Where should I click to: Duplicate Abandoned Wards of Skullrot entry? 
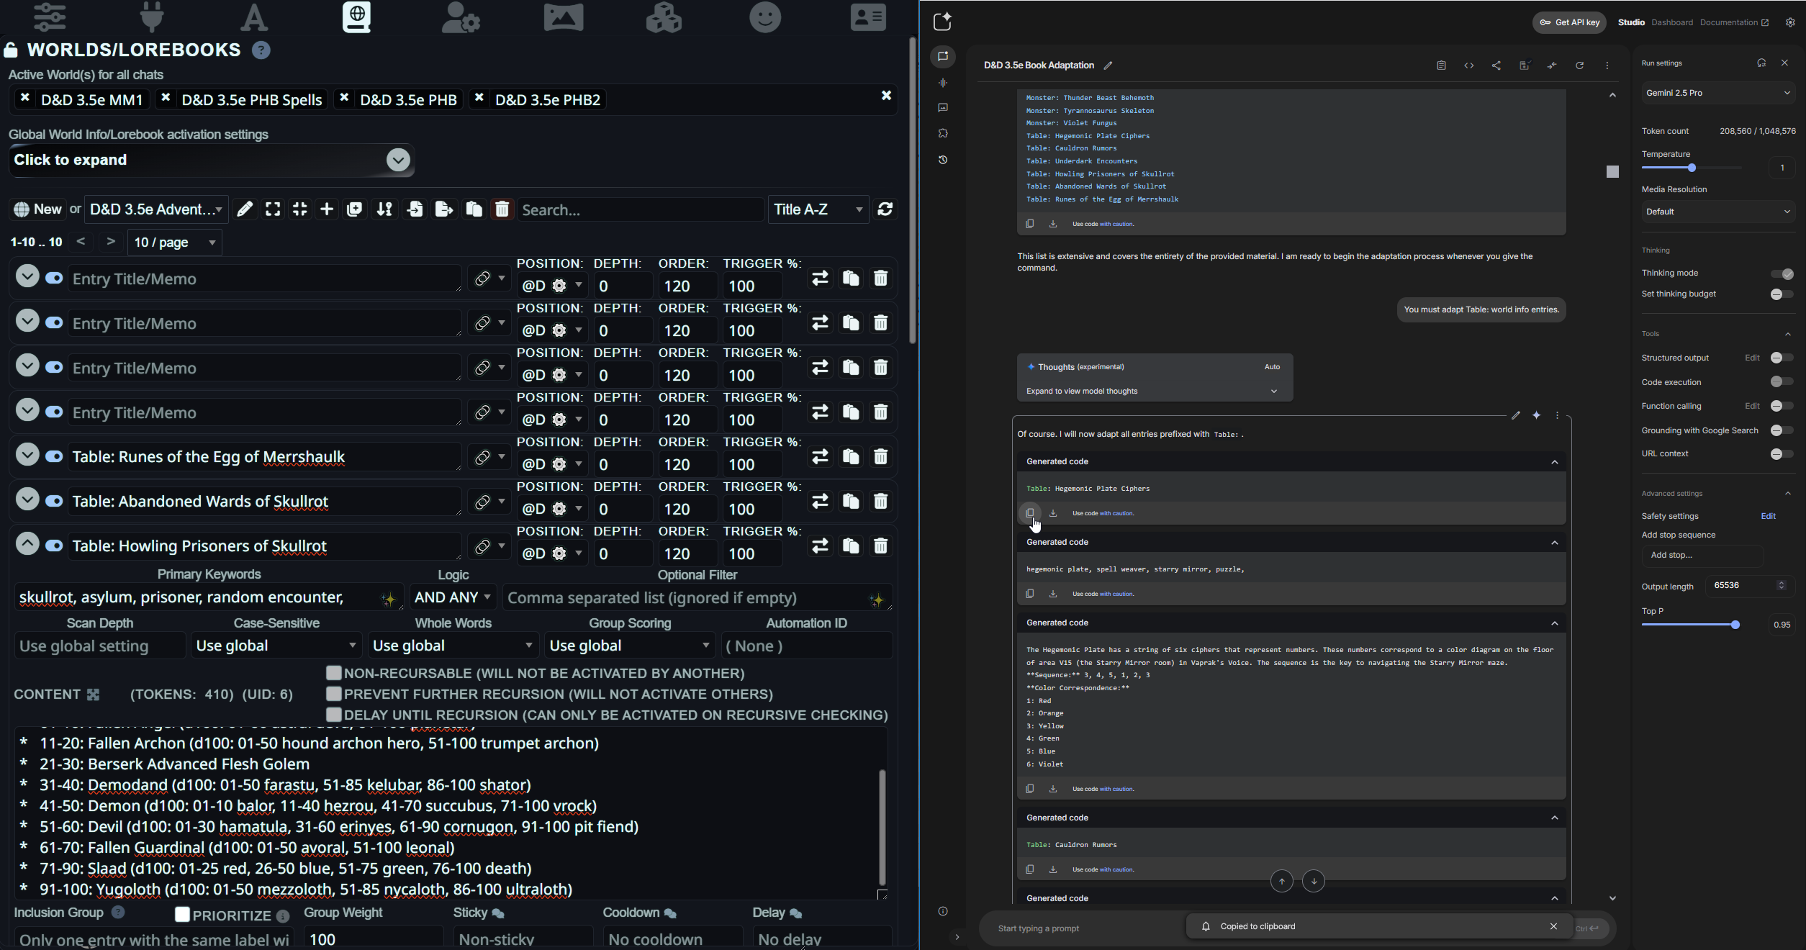(851, 502)
